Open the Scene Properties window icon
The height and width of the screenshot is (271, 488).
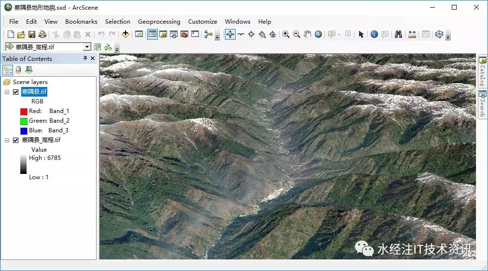pyautogui.click(x=139, y=34)
